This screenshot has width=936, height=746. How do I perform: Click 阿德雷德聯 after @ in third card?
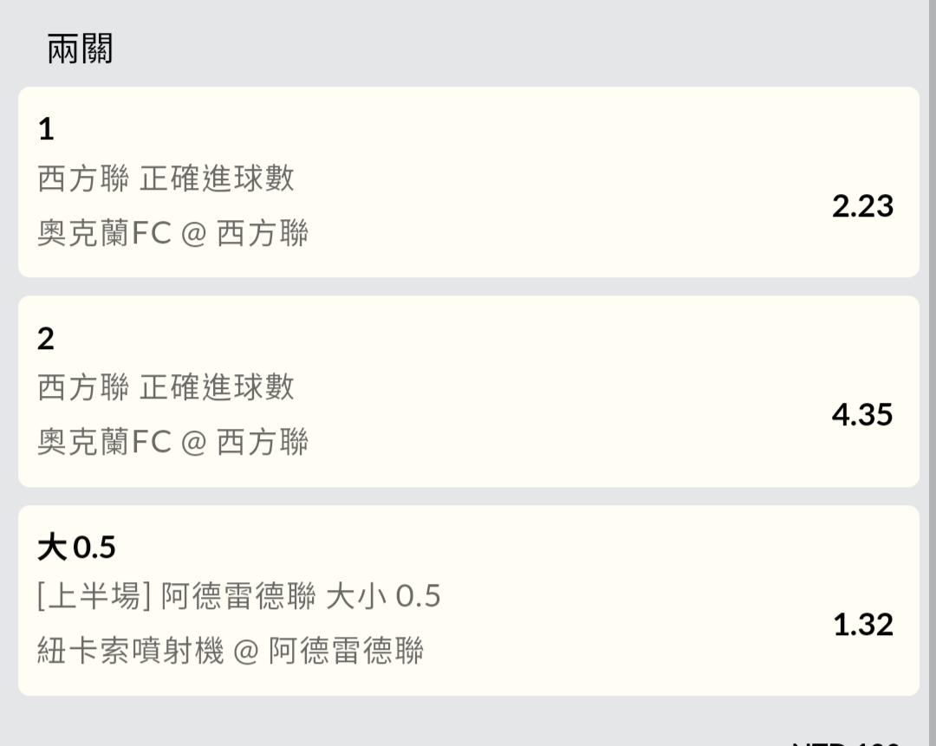coord(346,651)
